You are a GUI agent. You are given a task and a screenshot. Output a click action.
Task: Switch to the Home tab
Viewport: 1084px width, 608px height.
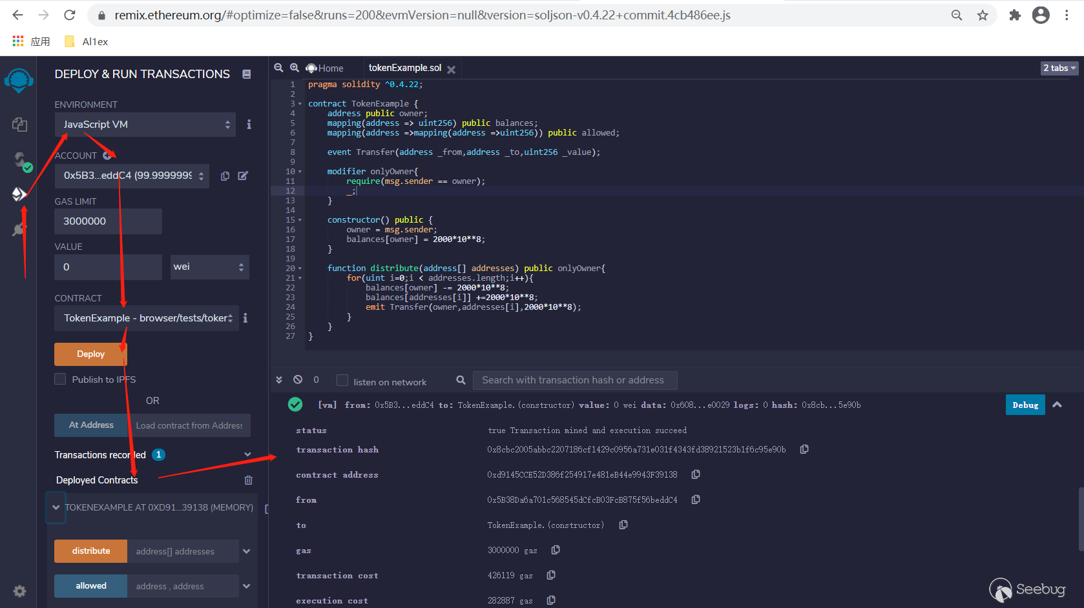[x=325, y=68]
